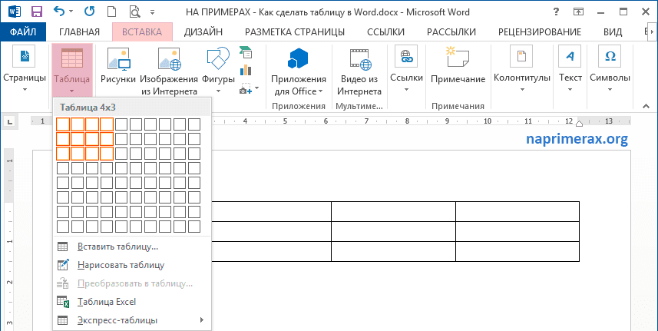The width and height of the screenshot is (658, 331).
Task: Insert a chart icon
Action: [x=246, y=70]
